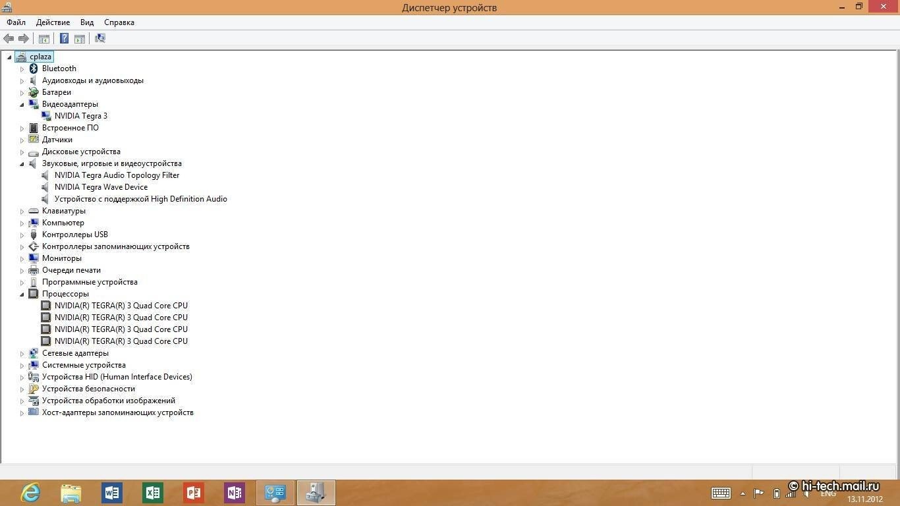This screenshot has width=900, height=506.
Task: Launch OneNote from the taskbar
Action: point(235,493)
